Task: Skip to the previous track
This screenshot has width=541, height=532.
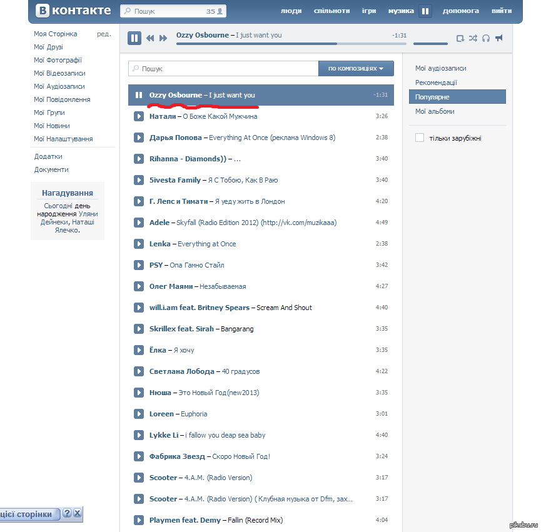Action: click(x=150, y=38)
